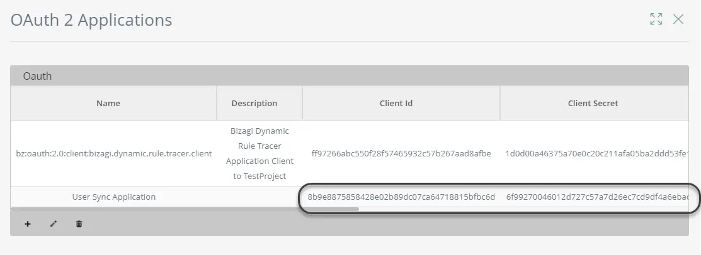The width and height of the screenshot is (701, 255).
Task: Click the empty description cell of User Sync
Action: (x=259, y=197)
